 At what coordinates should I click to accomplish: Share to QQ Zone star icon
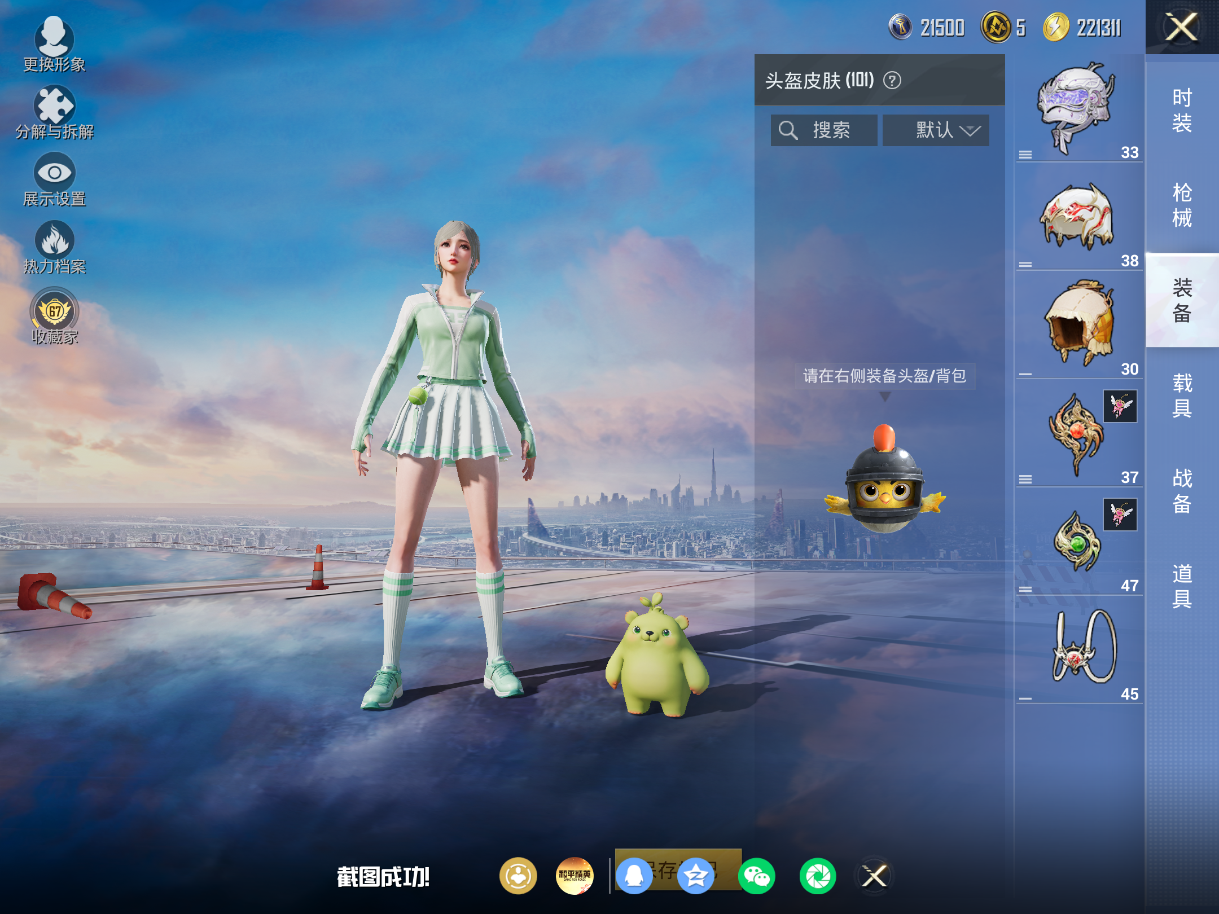point(696,876)
